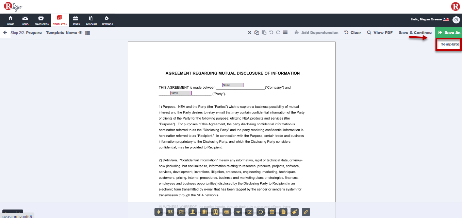
Task: Select the Name field before ("Party")
Action: 181,93
